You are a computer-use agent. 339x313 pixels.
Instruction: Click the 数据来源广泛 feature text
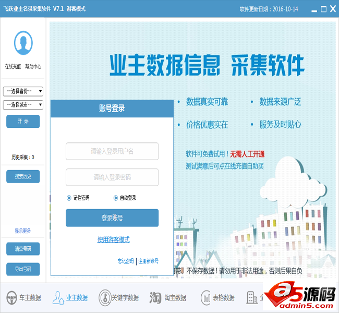[x=280, y=102]
